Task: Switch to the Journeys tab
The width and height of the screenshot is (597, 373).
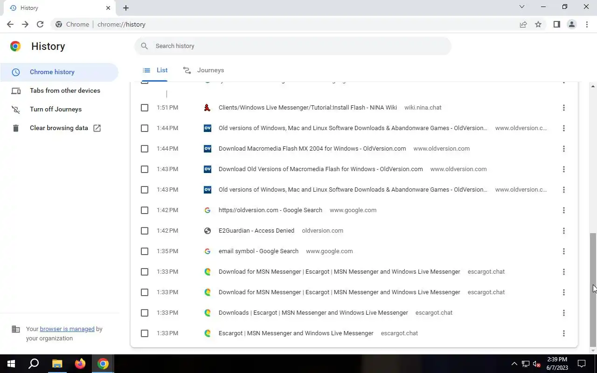Action: tap(204, 70)
